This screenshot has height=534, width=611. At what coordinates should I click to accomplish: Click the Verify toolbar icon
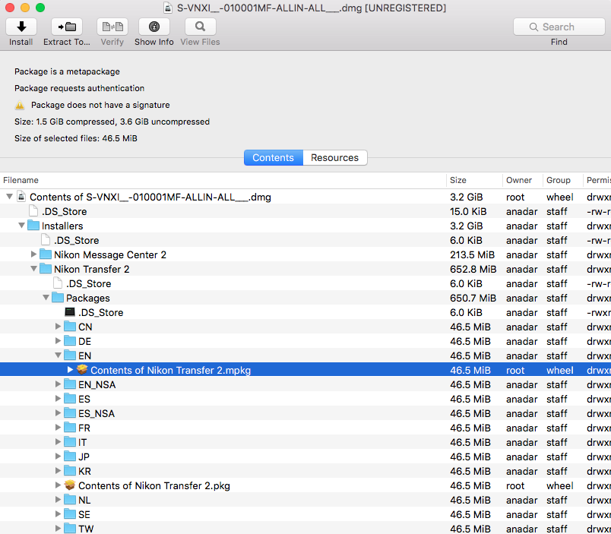point(112,27)
